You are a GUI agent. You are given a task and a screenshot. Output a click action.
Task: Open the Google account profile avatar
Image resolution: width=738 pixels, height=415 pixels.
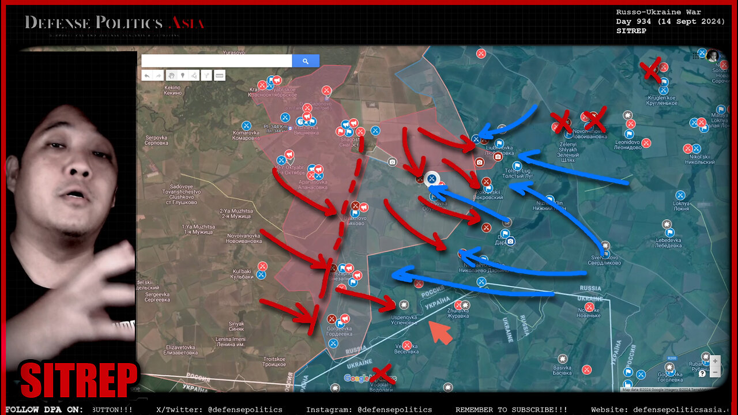(713, 55)
